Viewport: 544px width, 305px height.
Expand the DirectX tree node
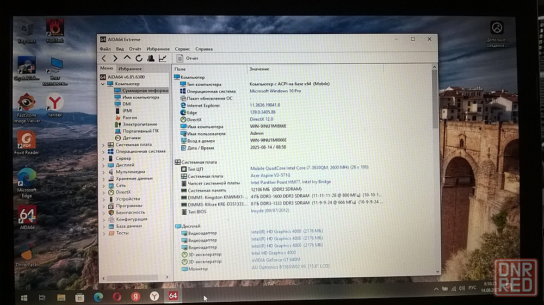click(x=103, y=192)
